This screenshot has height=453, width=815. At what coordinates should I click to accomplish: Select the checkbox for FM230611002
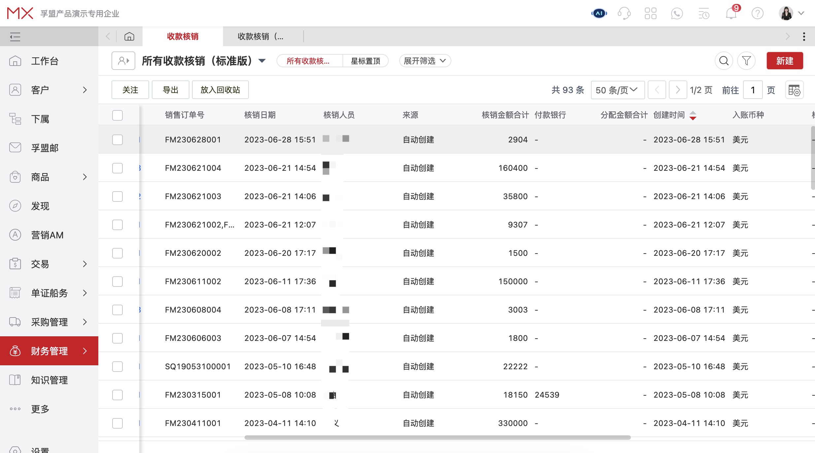click(117, 281)
